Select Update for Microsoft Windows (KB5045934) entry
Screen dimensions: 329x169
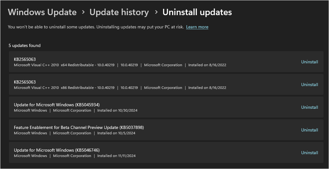point(57,105)
